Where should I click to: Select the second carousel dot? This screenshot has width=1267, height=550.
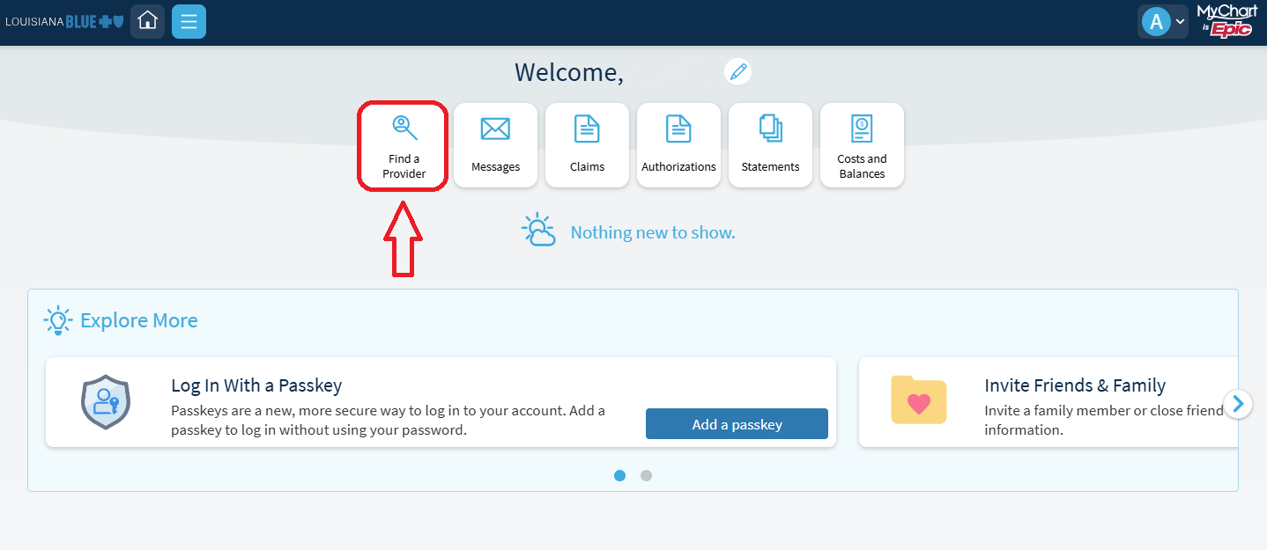pyautogui.click(x=646, y=475)
